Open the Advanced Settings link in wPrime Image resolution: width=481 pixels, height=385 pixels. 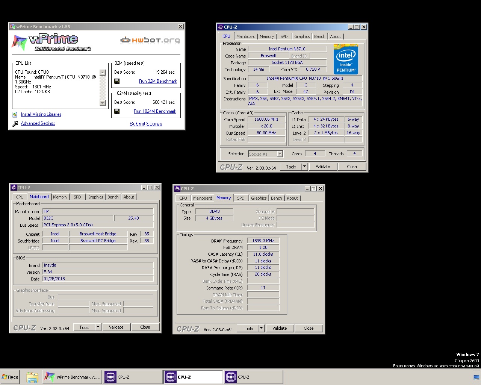point(38,123)
